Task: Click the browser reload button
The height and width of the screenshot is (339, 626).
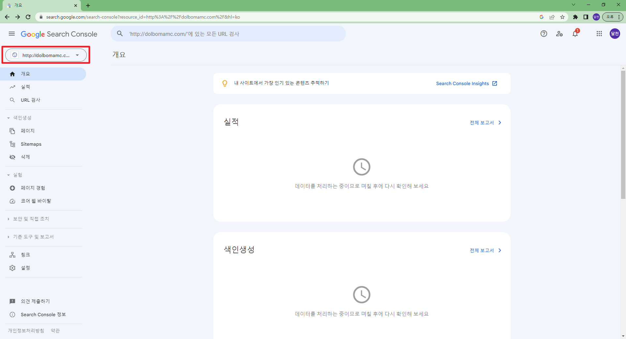Action: [28, 17]
